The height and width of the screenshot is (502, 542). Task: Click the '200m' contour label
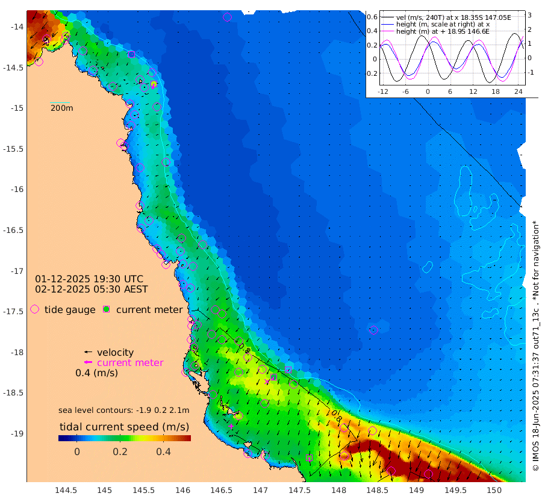pyautogui.click(x=62, y=108)
